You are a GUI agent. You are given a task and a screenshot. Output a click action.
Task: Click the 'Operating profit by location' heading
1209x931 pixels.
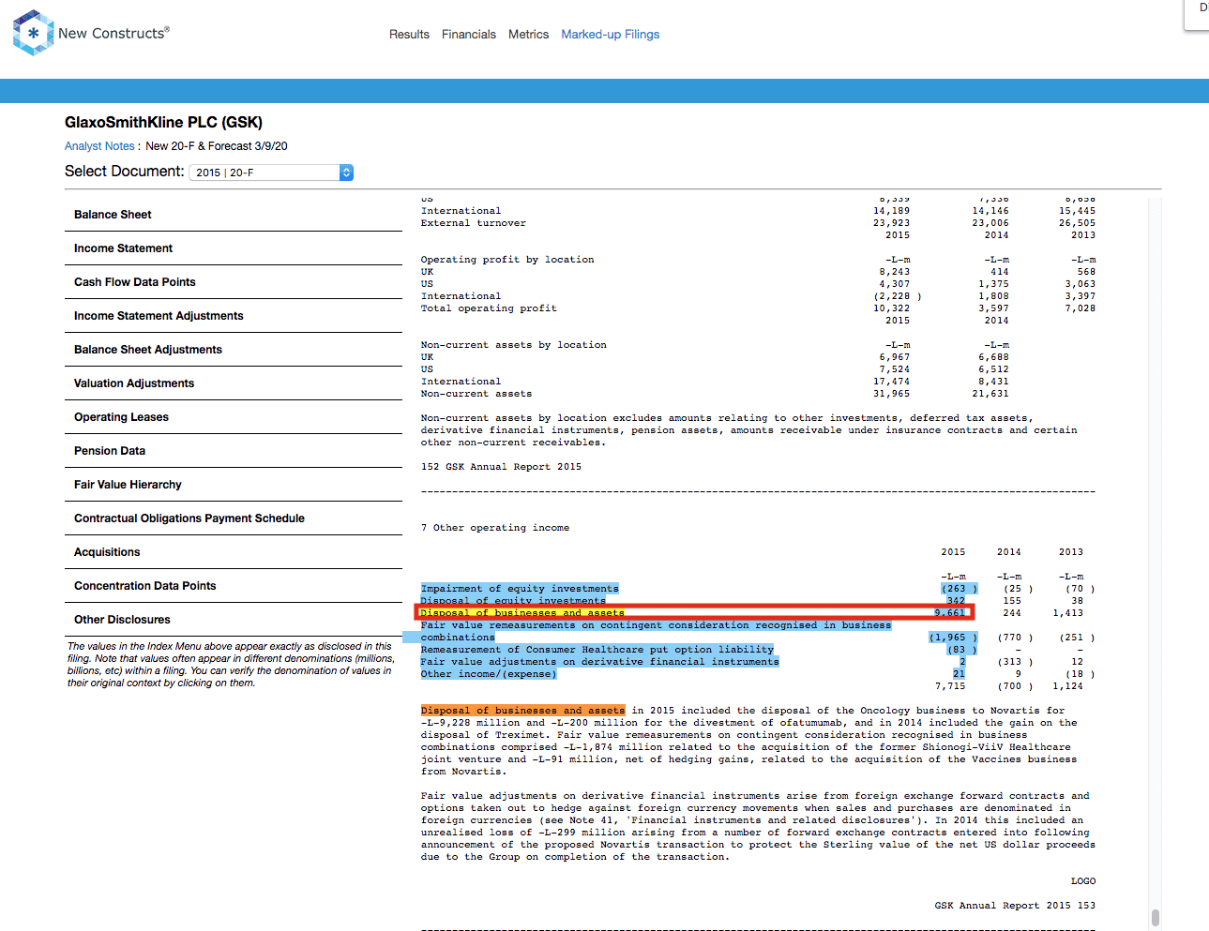point(507,260)
